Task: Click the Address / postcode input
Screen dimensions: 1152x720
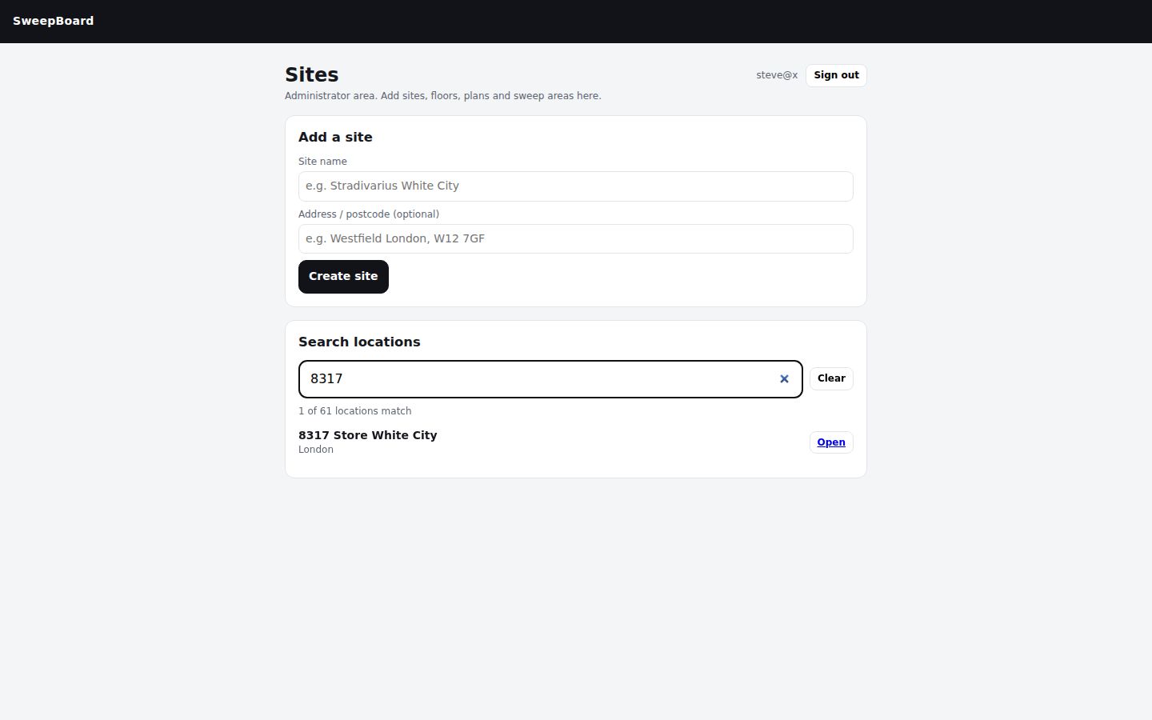Action: [576, 238]
